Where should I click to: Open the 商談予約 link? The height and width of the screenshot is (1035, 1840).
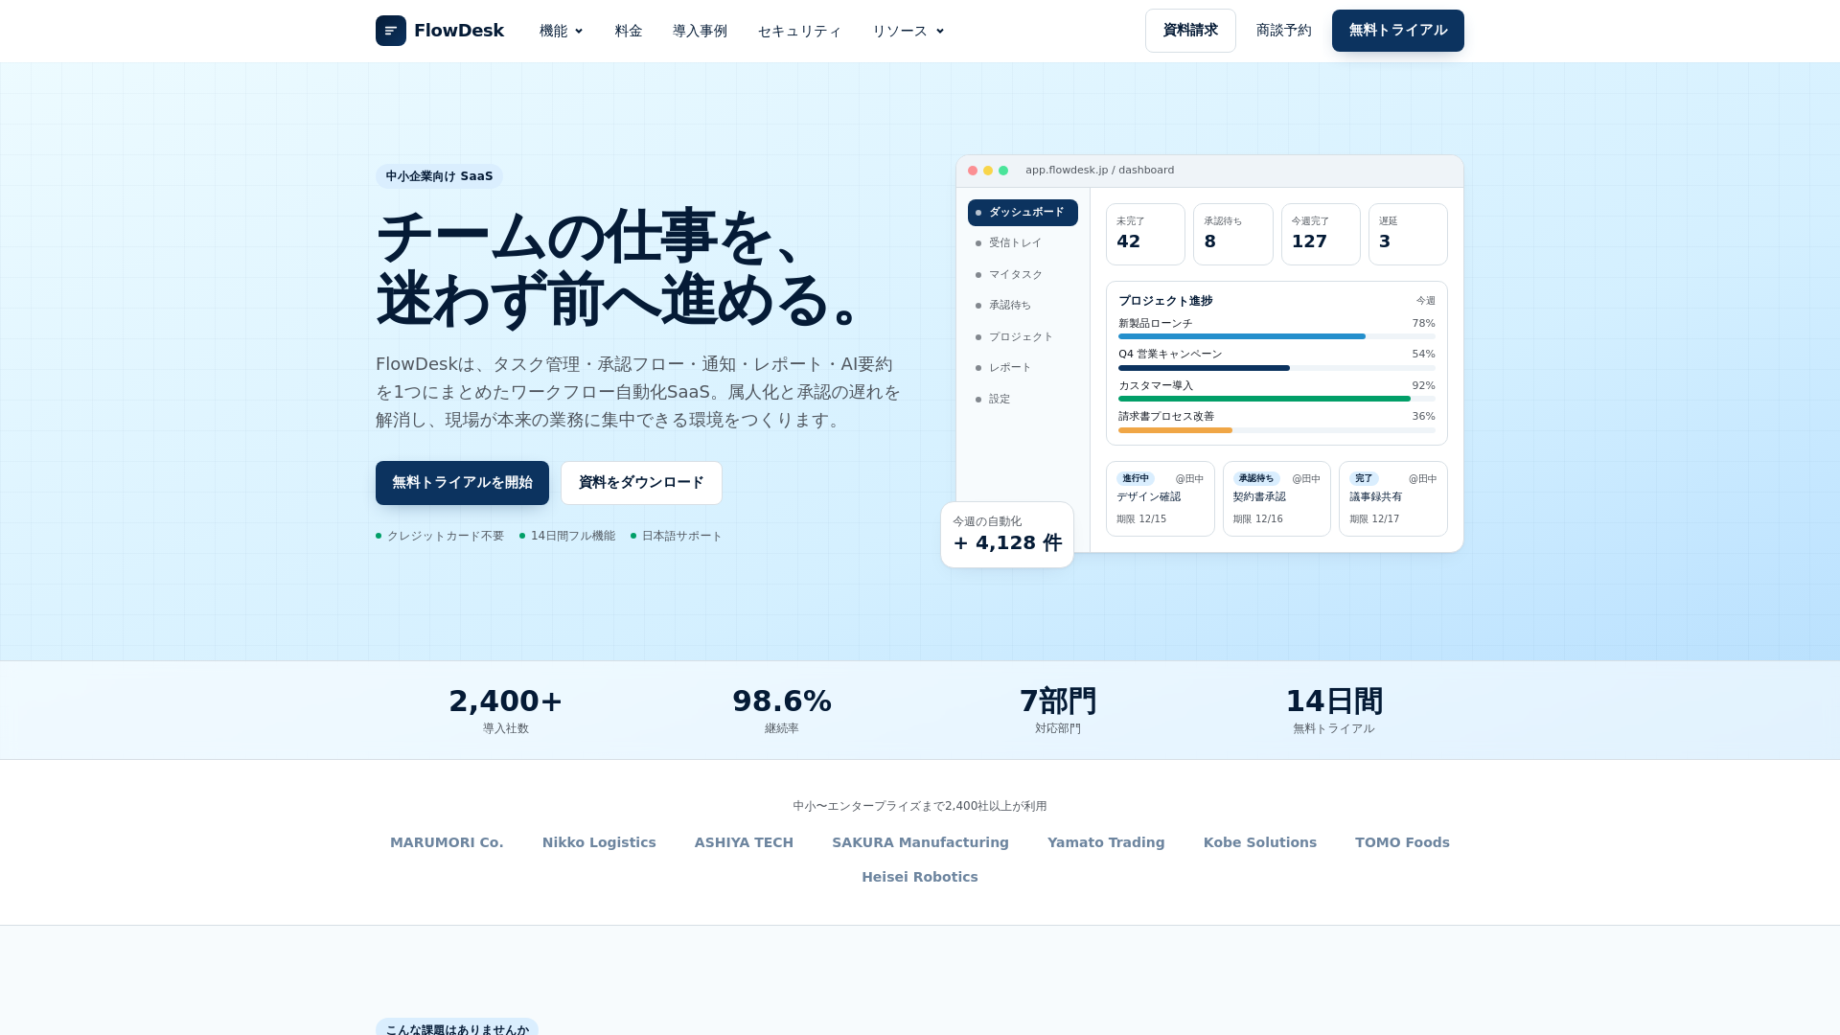coord(1283,31)
